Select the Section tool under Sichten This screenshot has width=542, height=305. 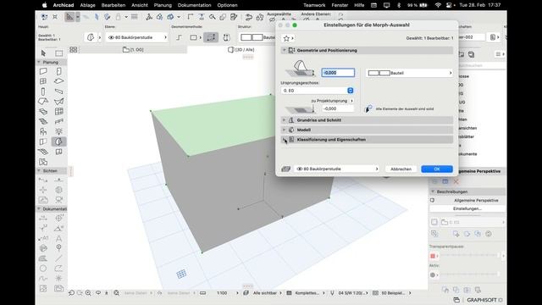pyautogui.click(x=43, y=180)
